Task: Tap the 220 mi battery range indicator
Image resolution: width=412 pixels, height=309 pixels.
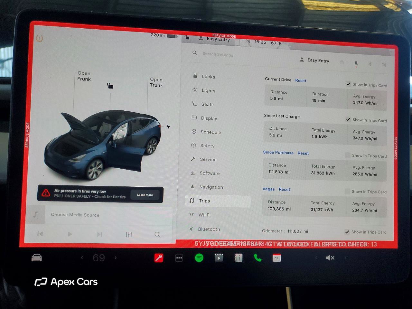Action: pos(164,35)
